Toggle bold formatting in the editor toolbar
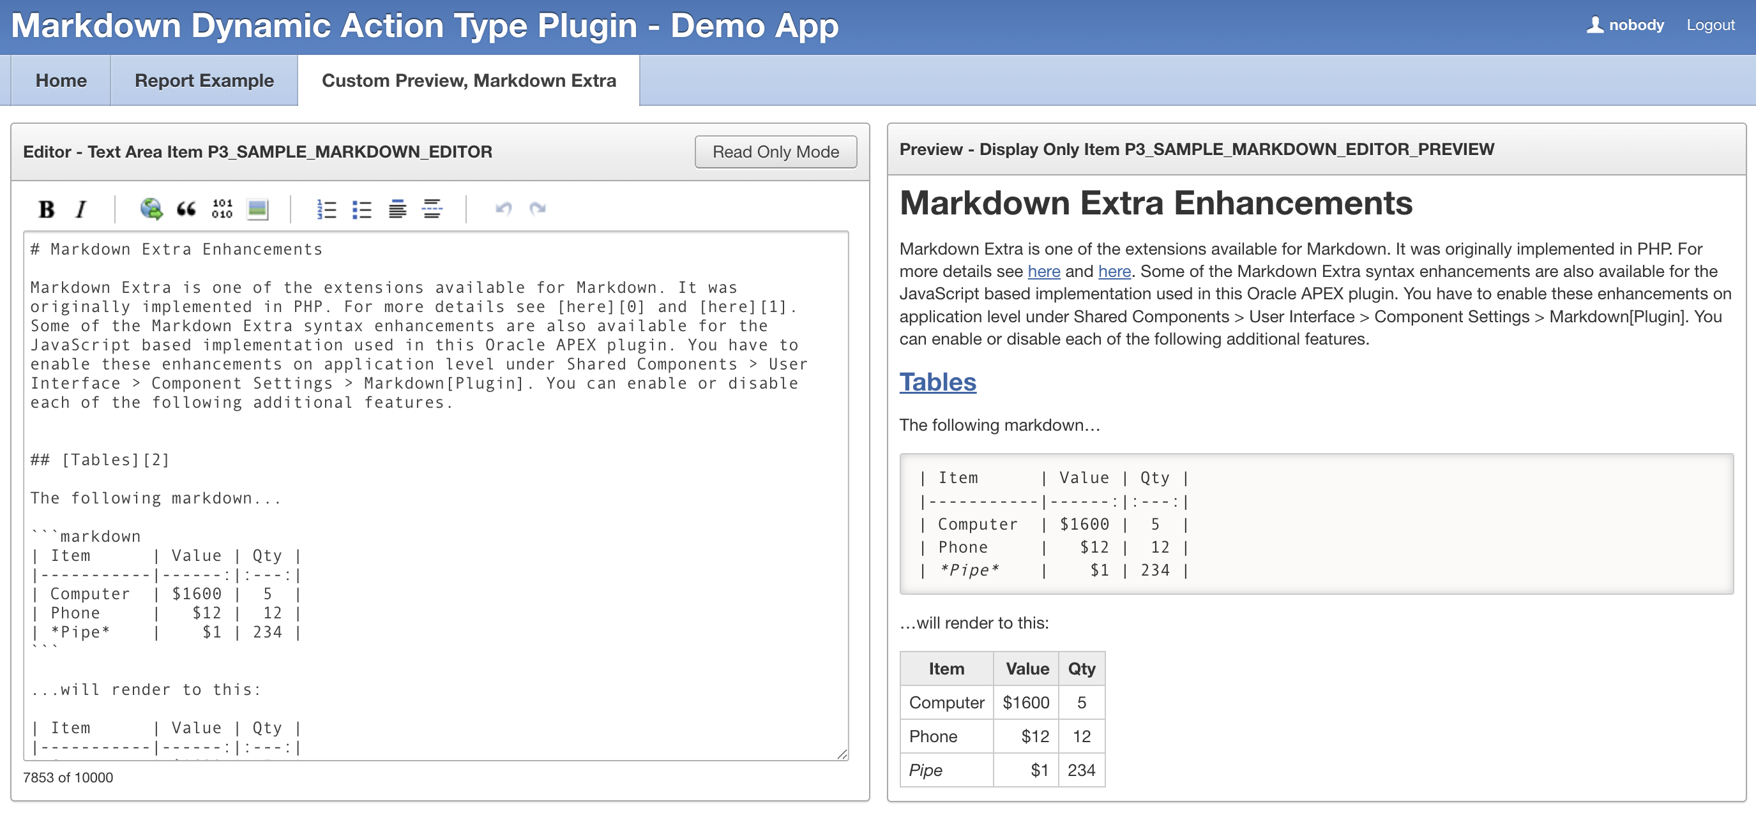Screen dimensions: 1756x813 click(x=46, y=209)
